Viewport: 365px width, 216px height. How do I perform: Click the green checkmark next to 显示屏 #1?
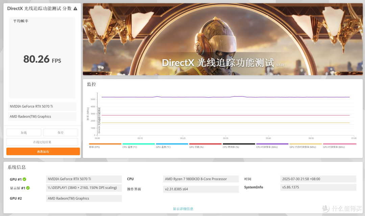[x=28, y=188]
